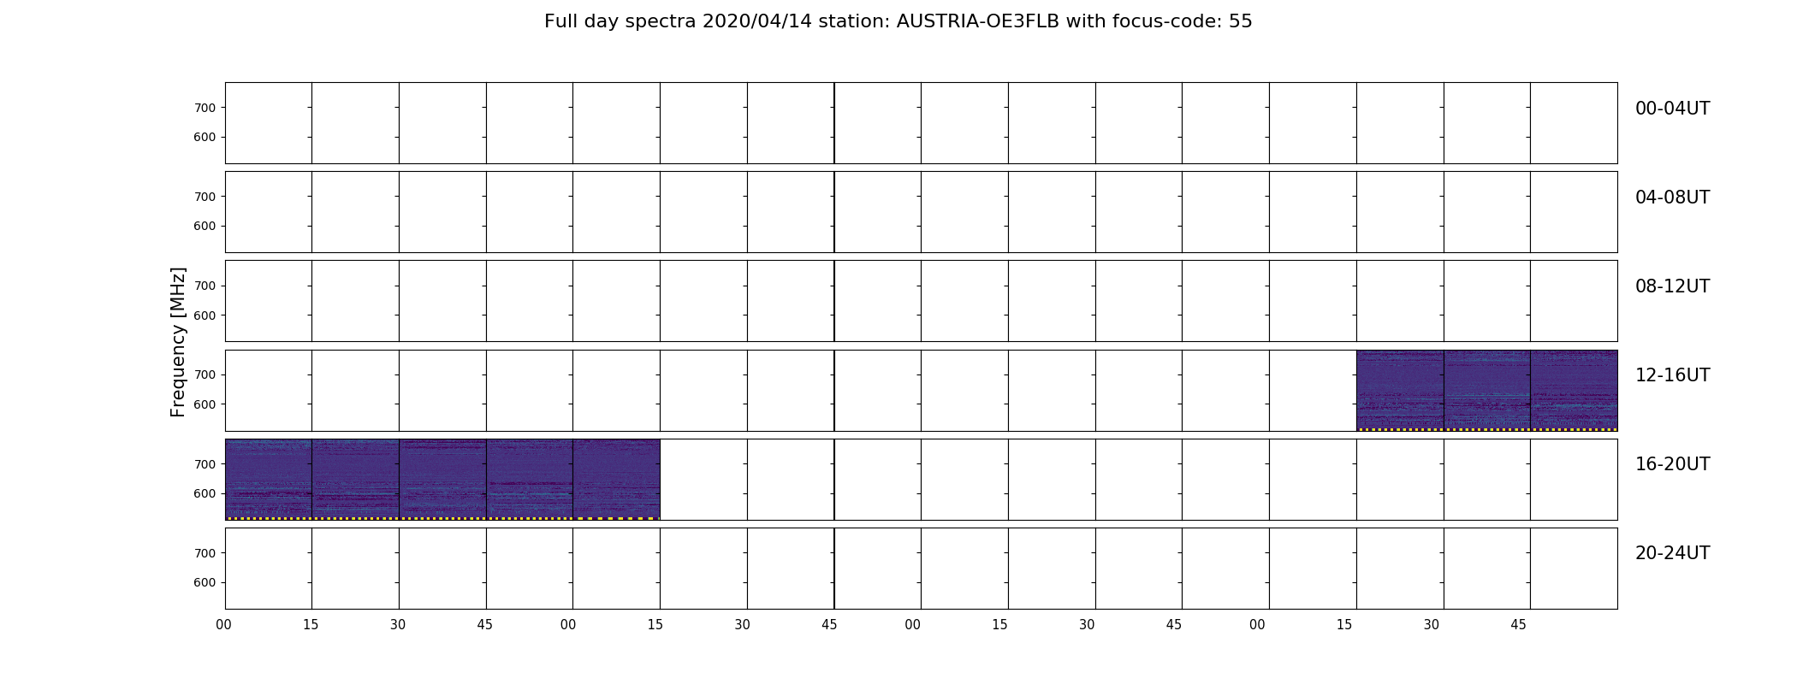Click the leftmost 00 label on the time axis
Image resolution: width=1797 pixels, height=684 pixels.
(224, 625)
